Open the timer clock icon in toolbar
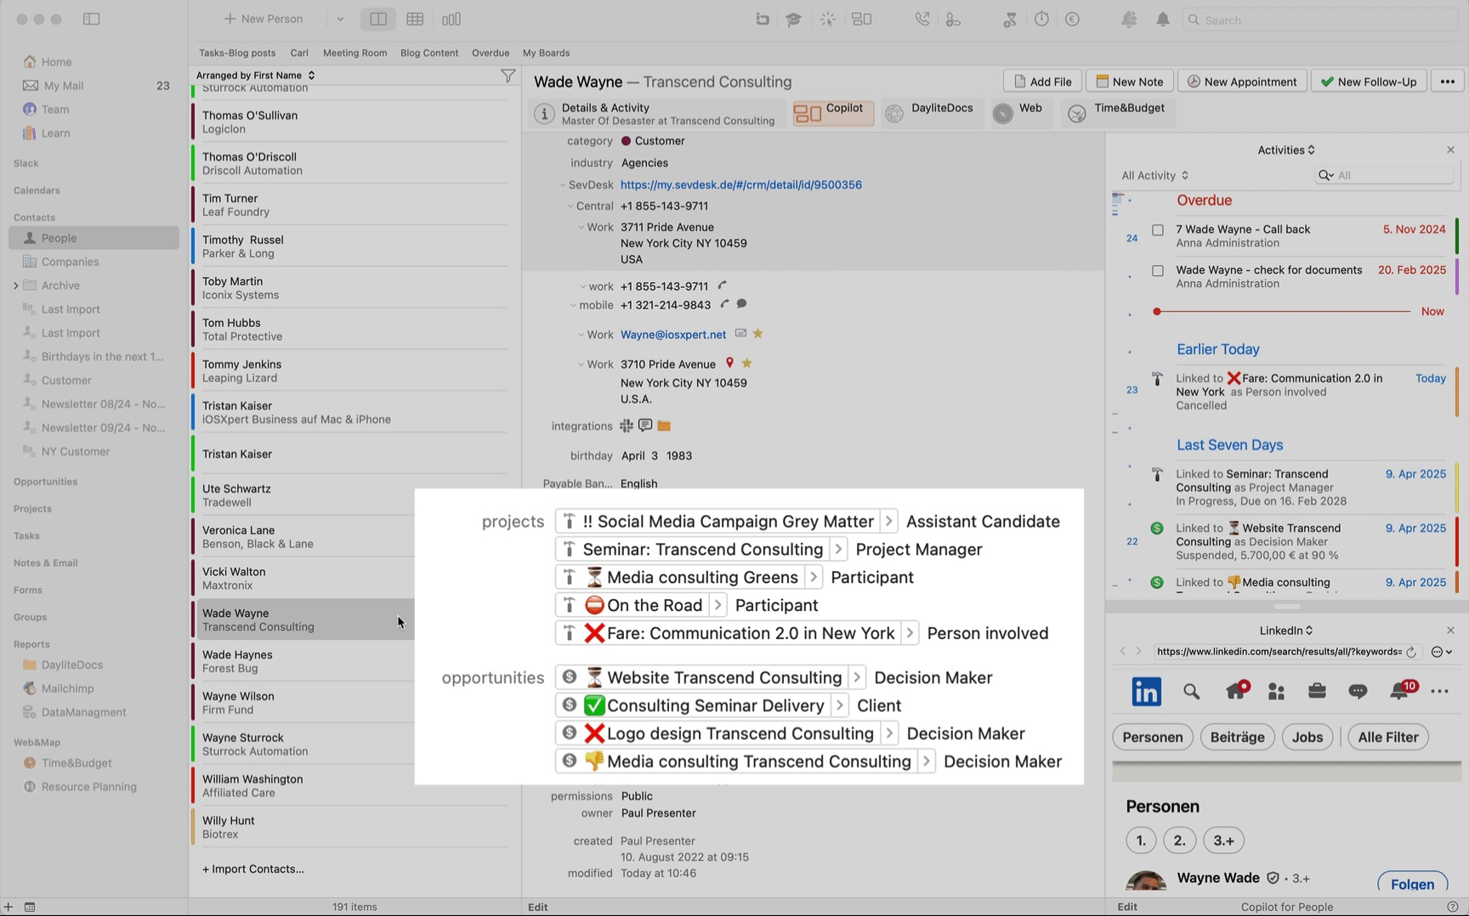Viewport: 1469px width, 916px height. (x=1041, y=20)
